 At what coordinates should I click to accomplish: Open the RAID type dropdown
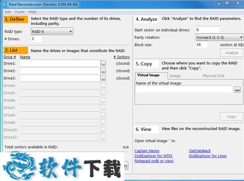[x=52, y=31]
